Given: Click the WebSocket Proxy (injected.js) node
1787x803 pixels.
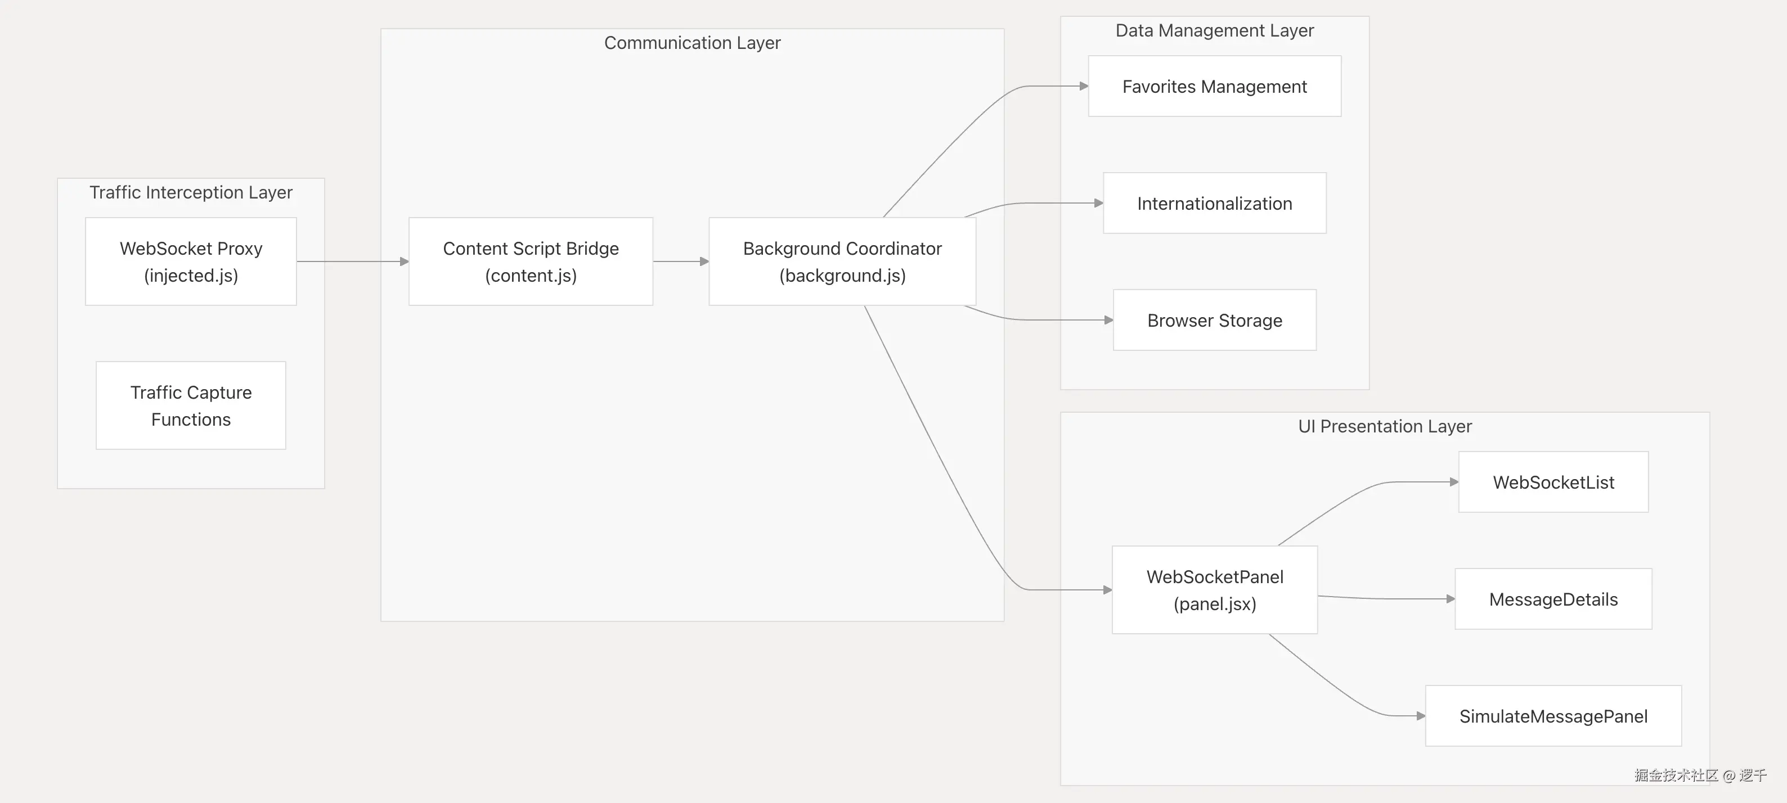Looking at the screenshot, I should 191,261.
